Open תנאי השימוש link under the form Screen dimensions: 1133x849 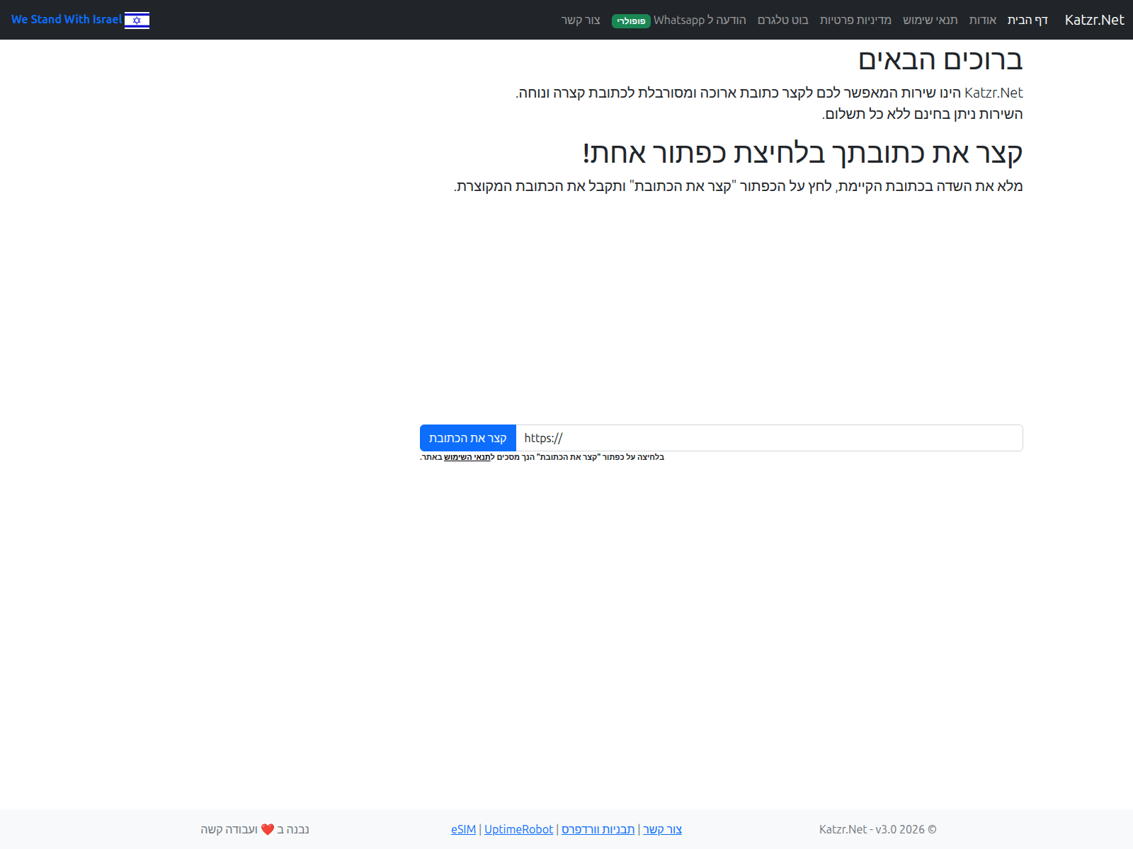pos(467,457)
